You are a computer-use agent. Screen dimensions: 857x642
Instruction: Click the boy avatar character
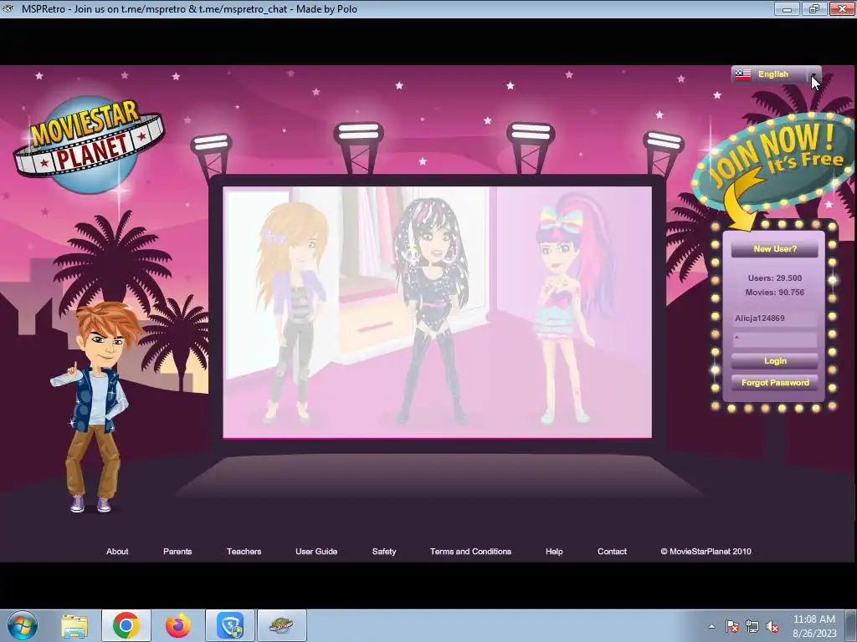point(96,407)
